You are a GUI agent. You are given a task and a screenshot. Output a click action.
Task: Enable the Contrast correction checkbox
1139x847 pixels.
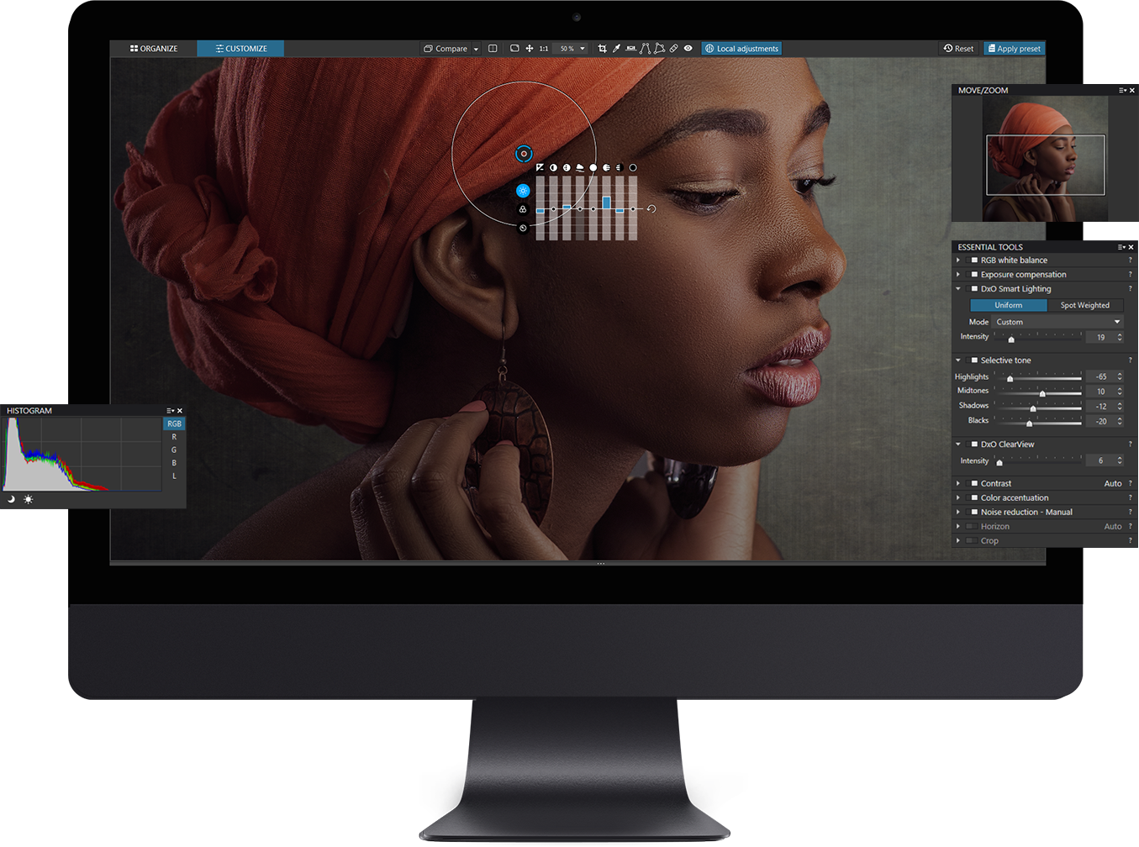(x=973, y=483)
